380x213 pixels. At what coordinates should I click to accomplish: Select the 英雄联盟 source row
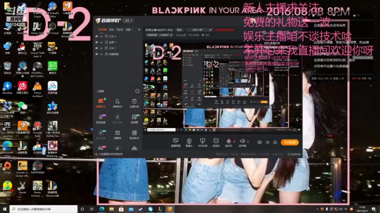coord(118,54)
